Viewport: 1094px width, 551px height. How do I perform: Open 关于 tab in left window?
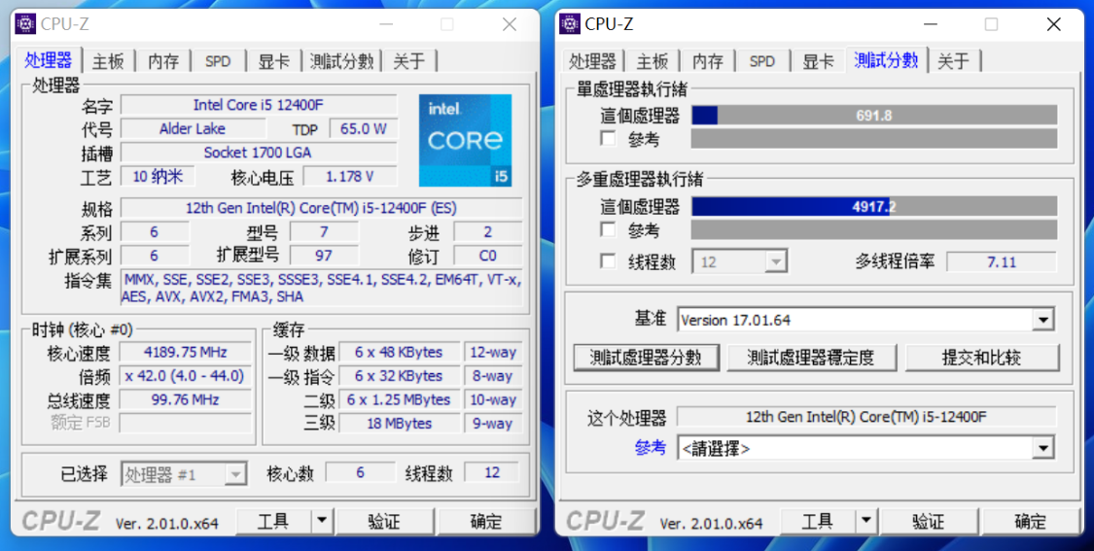click(408, 61)
